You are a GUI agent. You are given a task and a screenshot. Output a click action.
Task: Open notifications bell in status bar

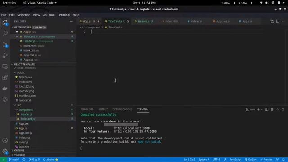[x=283, y=160]
